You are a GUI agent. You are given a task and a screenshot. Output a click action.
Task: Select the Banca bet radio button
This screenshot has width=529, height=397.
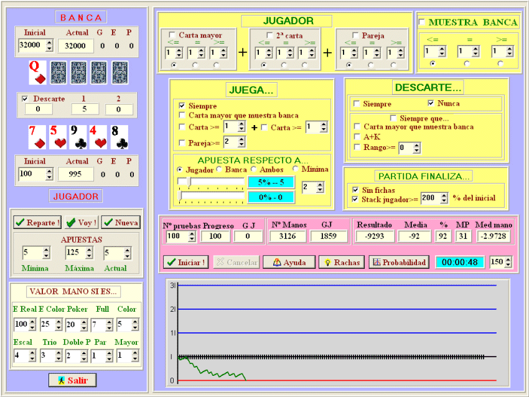(x=218, y=169)
